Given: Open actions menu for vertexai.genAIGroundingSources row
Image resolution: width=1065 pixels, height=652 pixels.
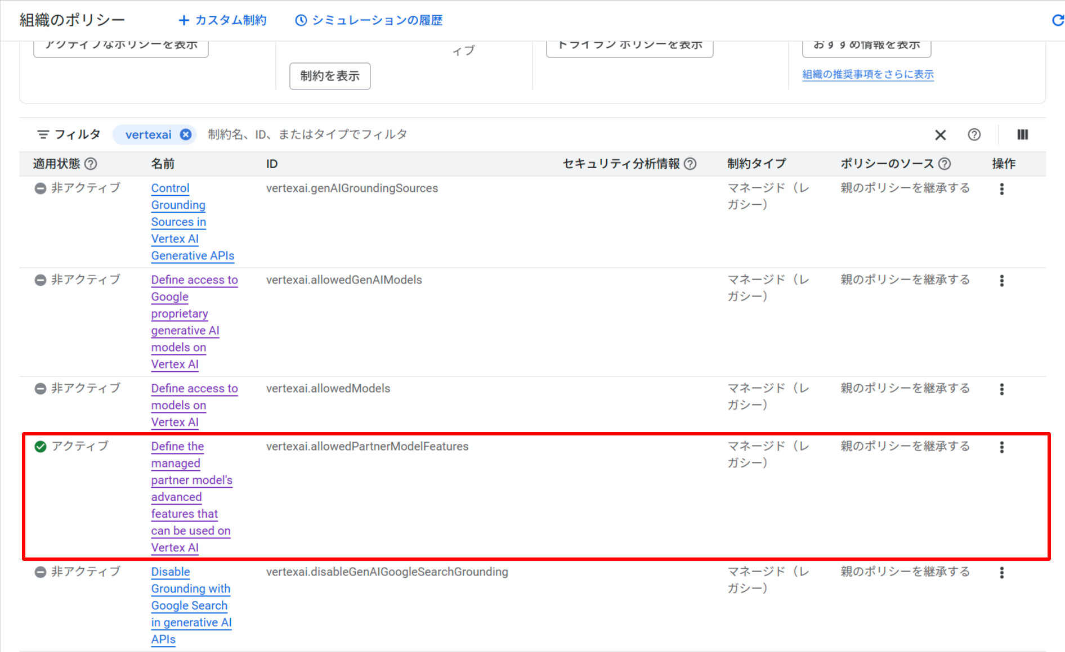Looking at the screenshot, I should [x=1001, y=189].
